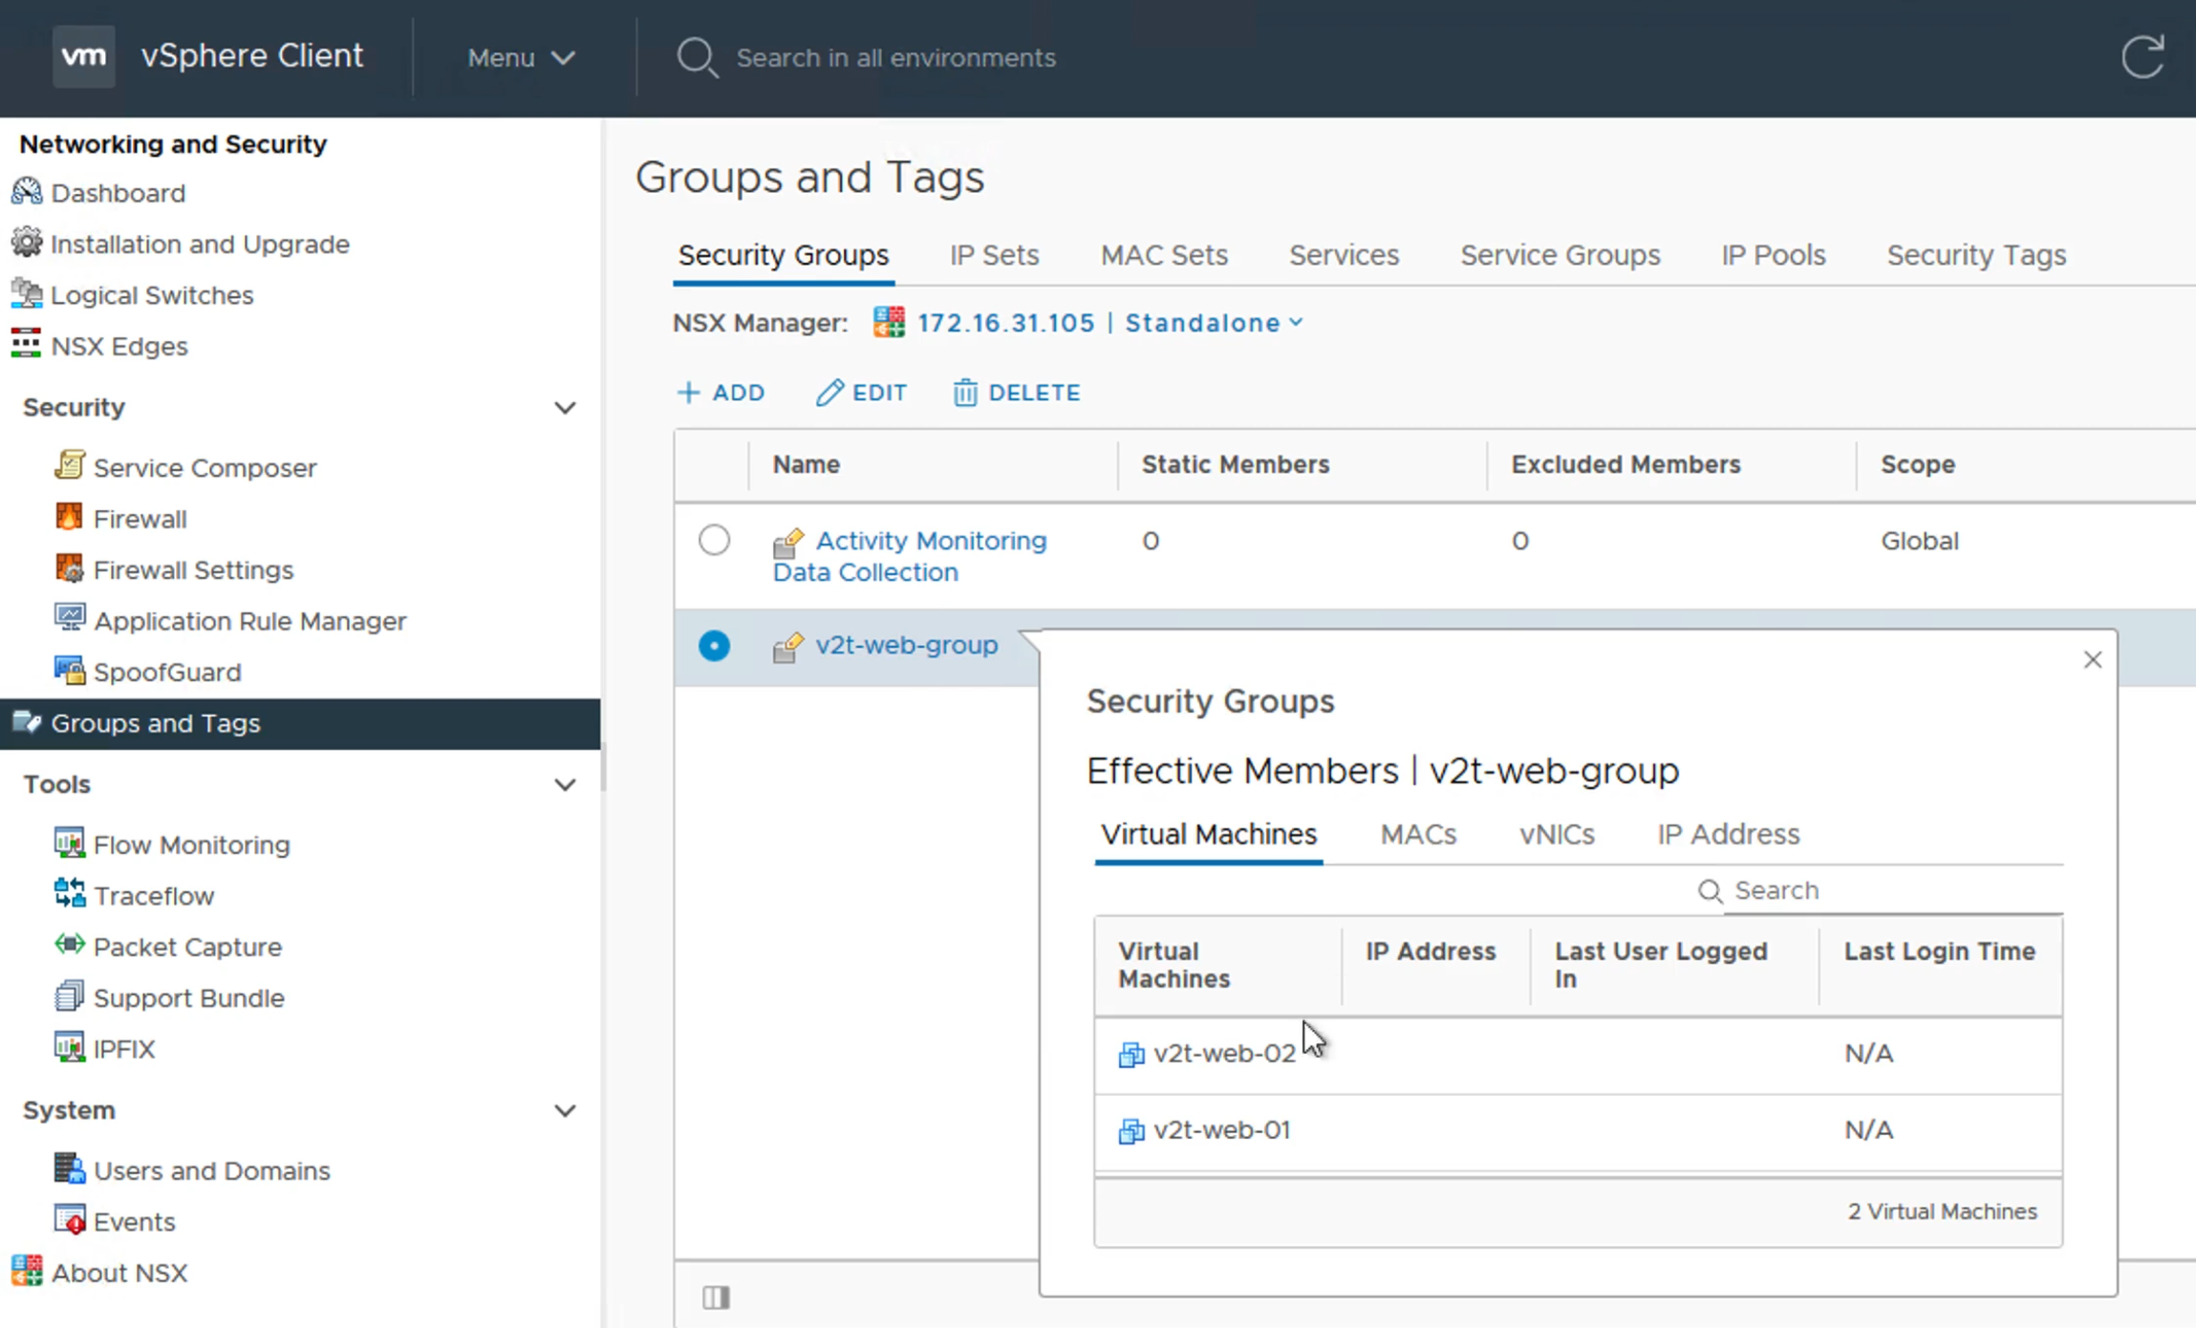
Task: Switch to the Security Tags tab
Action: coord(1976,255)
